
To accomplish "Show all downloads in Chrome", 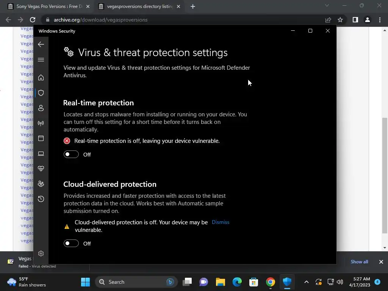I will (359, 261).
